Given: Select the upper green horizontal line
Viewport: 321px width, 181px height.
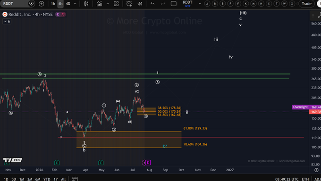Looking at the screenshot, I should [x=145, y=74].
